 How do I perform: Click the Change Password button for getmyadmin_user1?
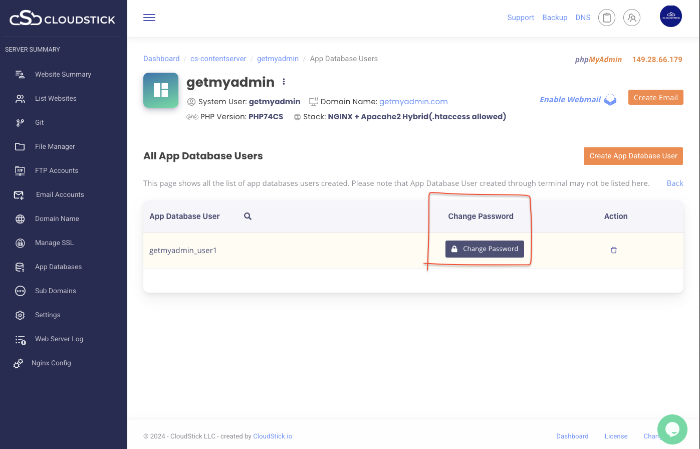[485, 249]
